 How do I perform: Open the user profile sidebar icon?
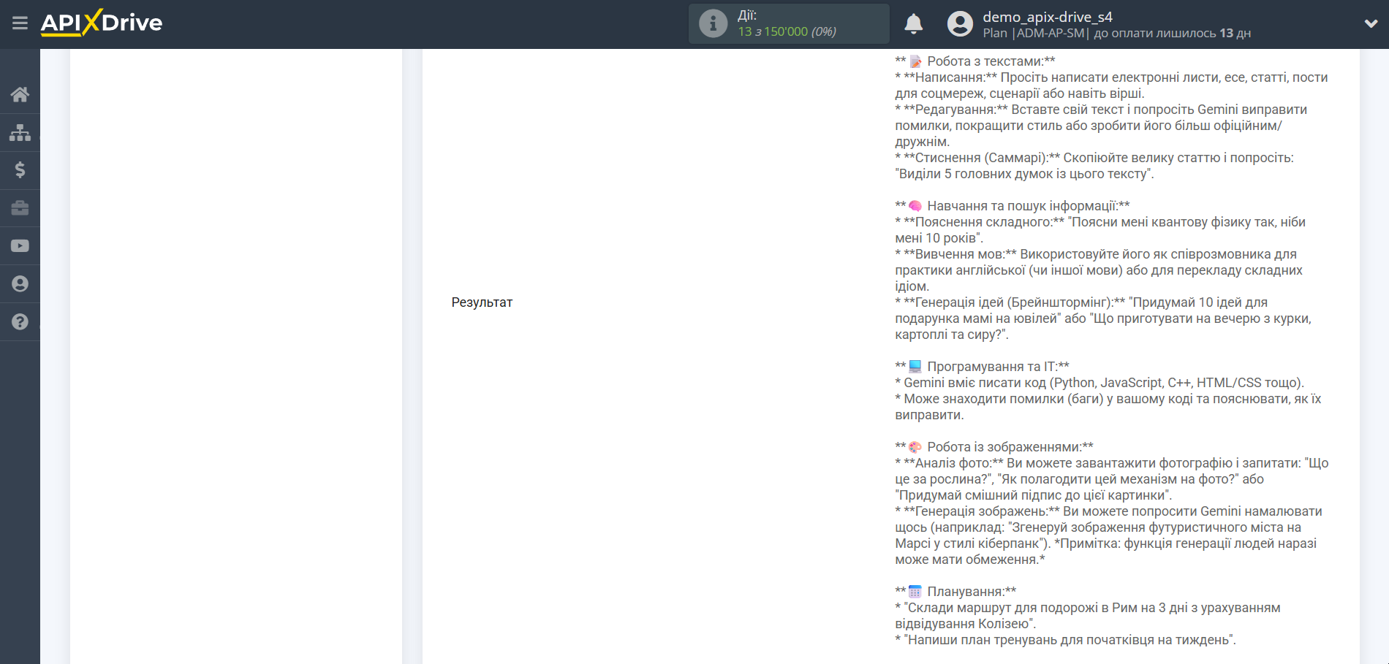tap(20, 284)
